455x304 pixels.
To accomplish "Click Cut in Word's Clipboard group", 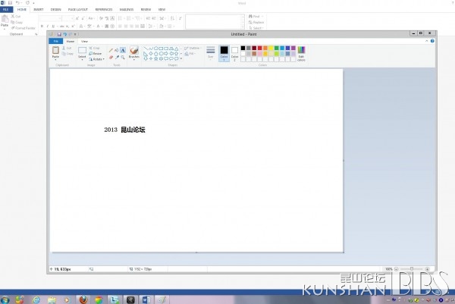I will coord(16,17).
